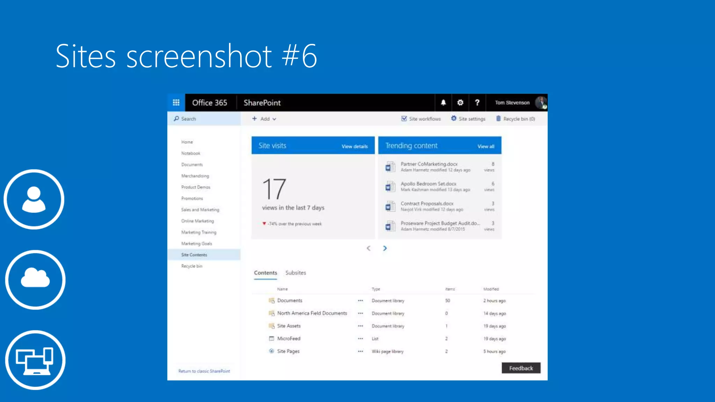The height and width of the screenshot is (402, 715).
Task: Click View details on Site visits
Action: pyautogui.click(x=354, y=147)
